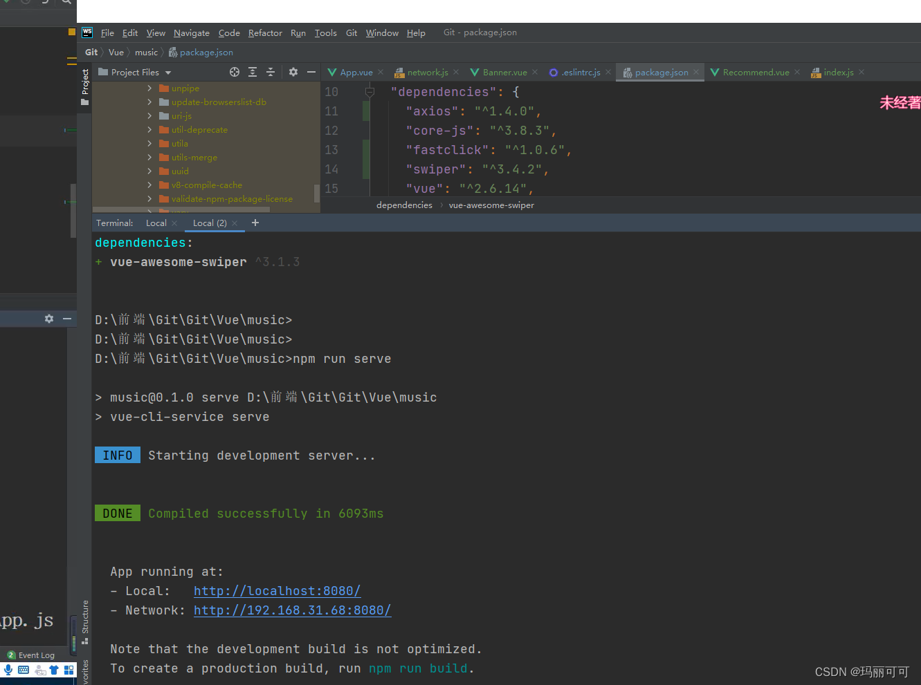Select the validate-npm-package-license tree item
This screenshot has height=685, width=921.
tap(232, 198)
